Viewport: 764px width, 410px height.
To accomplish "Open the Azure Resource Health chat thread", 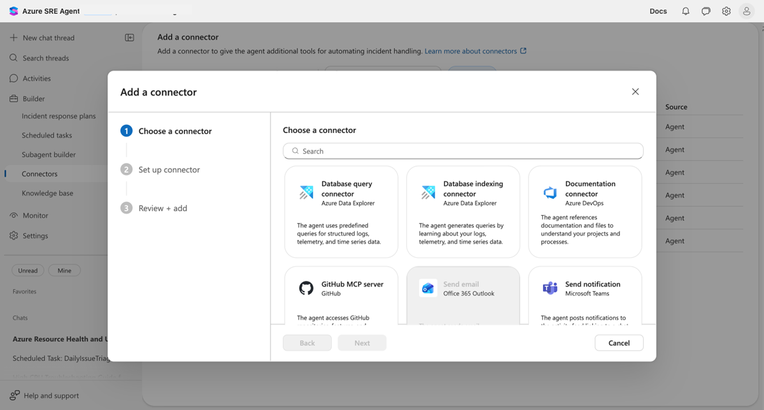I will pyautogui.click(x=60, y=339).
